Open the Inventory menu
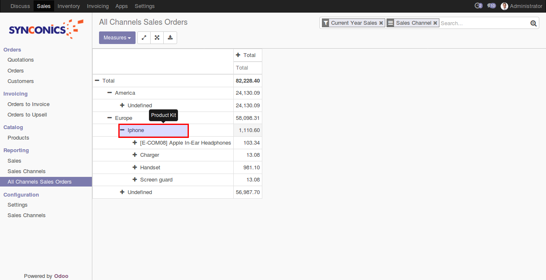The image size is (546, 280). (x=68, y=6)
